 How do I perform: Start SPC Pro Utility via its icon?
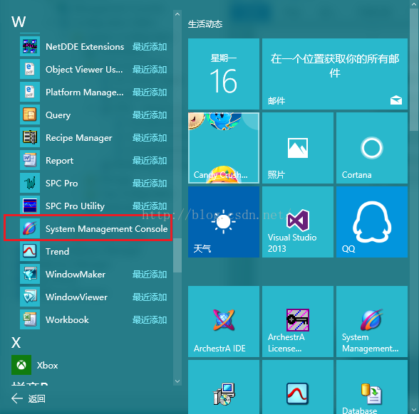click(30, 206)
